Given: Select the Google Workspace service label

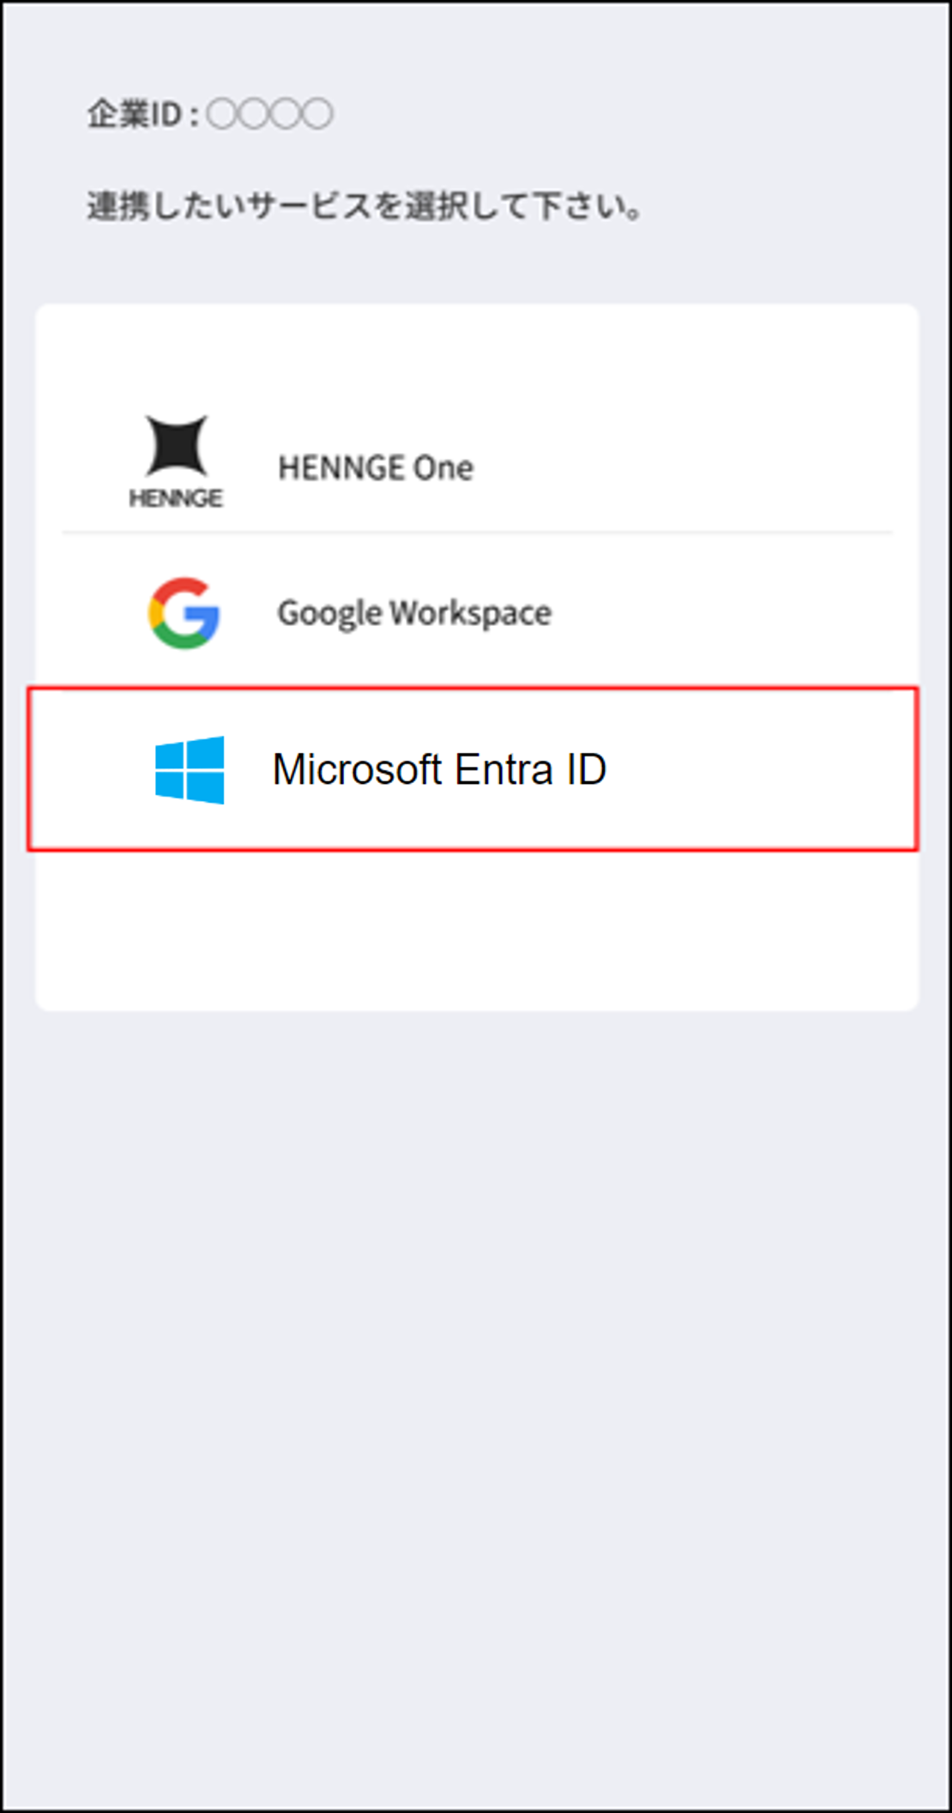Looking at the screenshot, I should tap(414, 613).
